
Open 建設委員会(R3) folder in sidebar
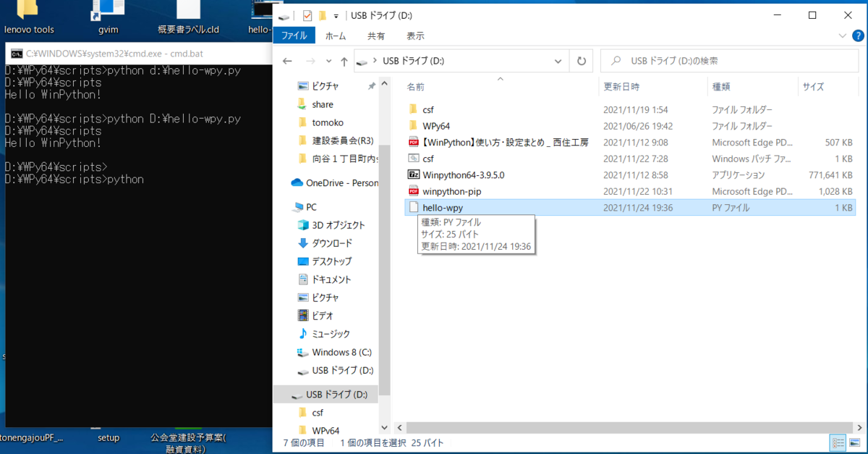pyautogui.click(x=343, y=140)
